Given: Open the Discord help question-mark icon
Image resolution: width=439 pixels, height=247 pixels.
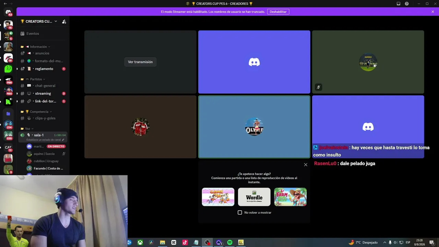Looking at the screenshot, I should (407, 4).
